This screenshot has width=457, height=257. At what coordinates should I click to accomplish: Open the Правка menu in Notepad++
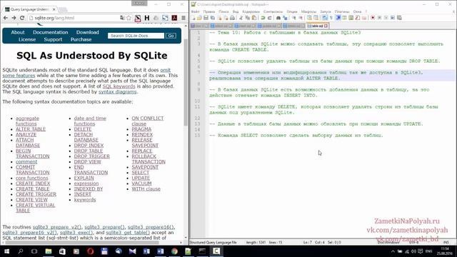pyautogui.click(x=209, y=11)
